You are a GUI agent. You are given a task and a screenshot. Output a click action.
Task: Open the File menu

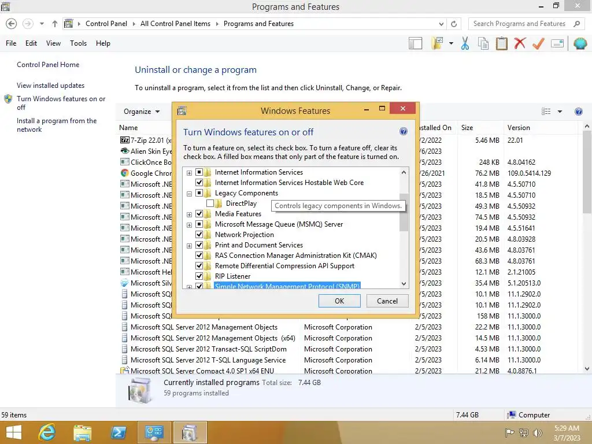tap(11, 43)
